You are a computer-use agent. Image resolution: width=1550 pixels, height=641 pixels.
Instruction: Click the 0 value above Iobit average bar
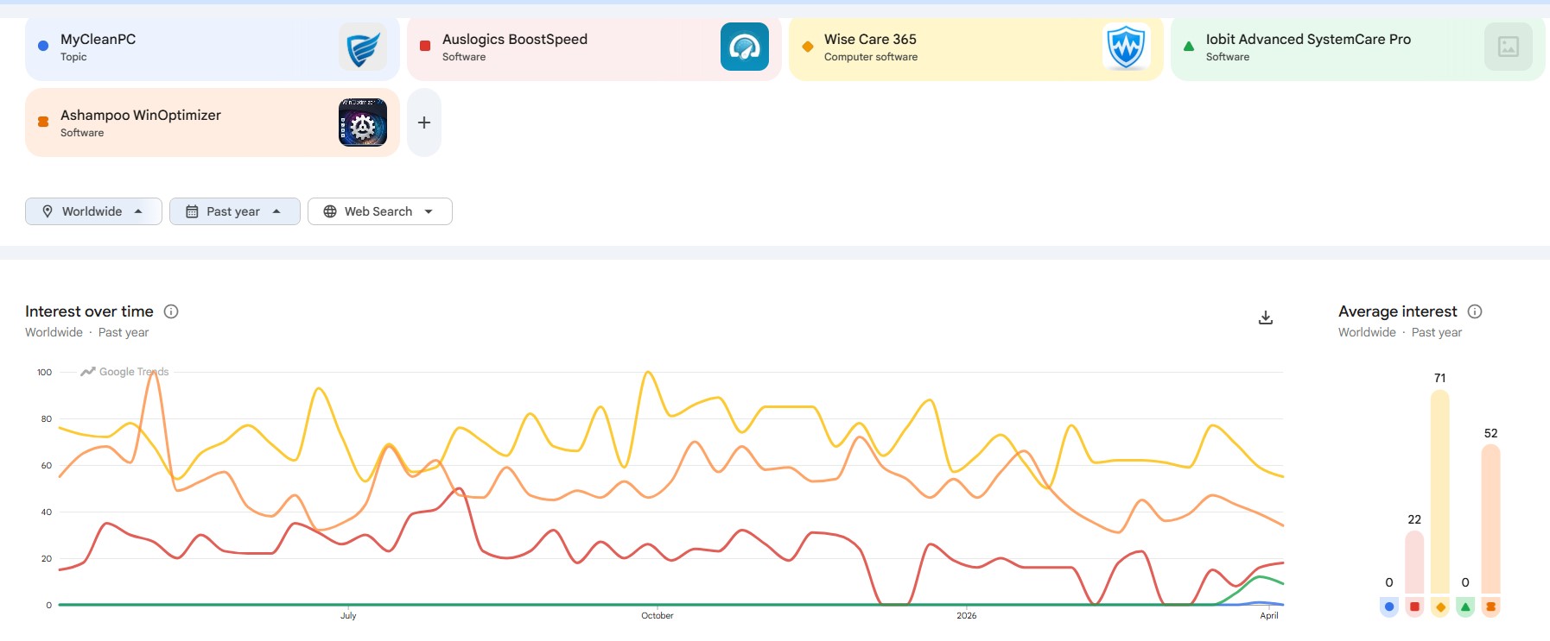tap(1465, 582)
